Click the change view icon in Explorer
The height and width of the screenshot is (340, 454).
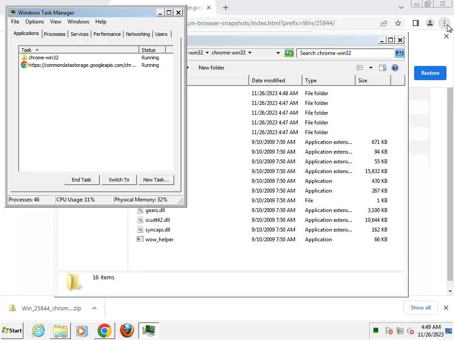click(360, 68)
